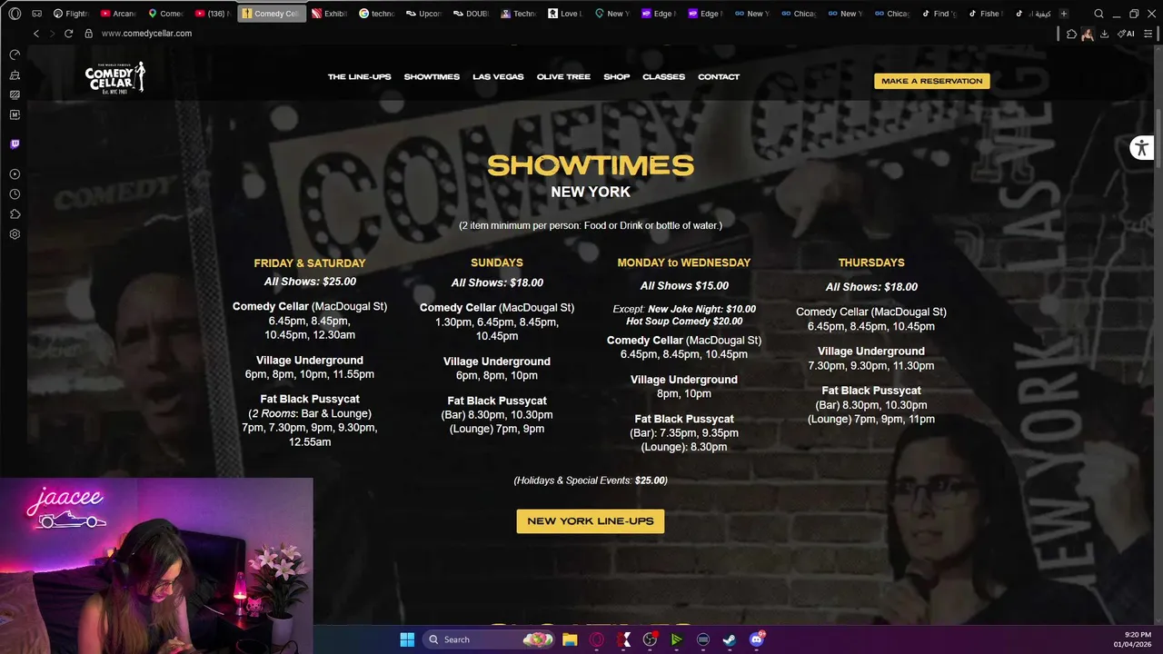
Task: Click the MONDAY to WEDNESDAY heading
Action: tap(684, 263)
